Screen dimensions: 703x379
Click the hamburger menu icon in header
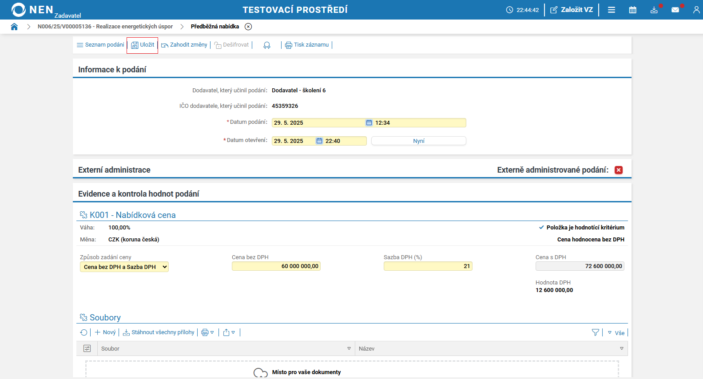click(x=611, y=10)
